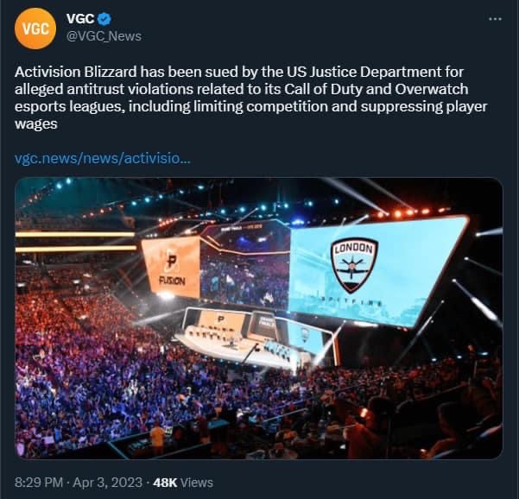Select the tweet's first line mentioning Activision Blizzard
This screenshot has width=519, height=499.
click(239, 73)
